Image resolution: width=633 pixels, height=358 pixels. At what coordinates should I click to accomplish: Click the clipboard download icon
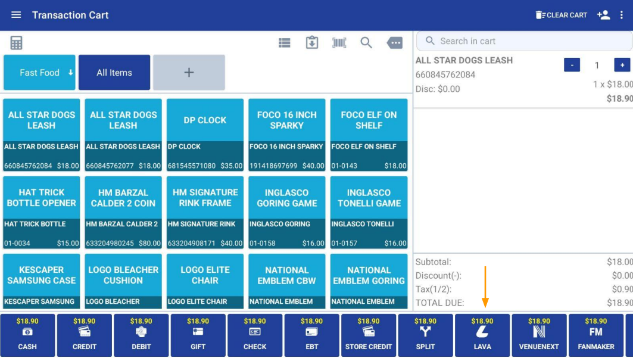point(312,43)
